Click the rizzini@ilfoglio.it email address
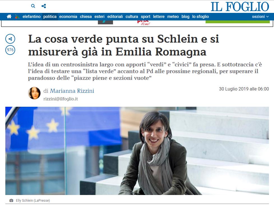This screenshot has width=274, height=209. 61,99
